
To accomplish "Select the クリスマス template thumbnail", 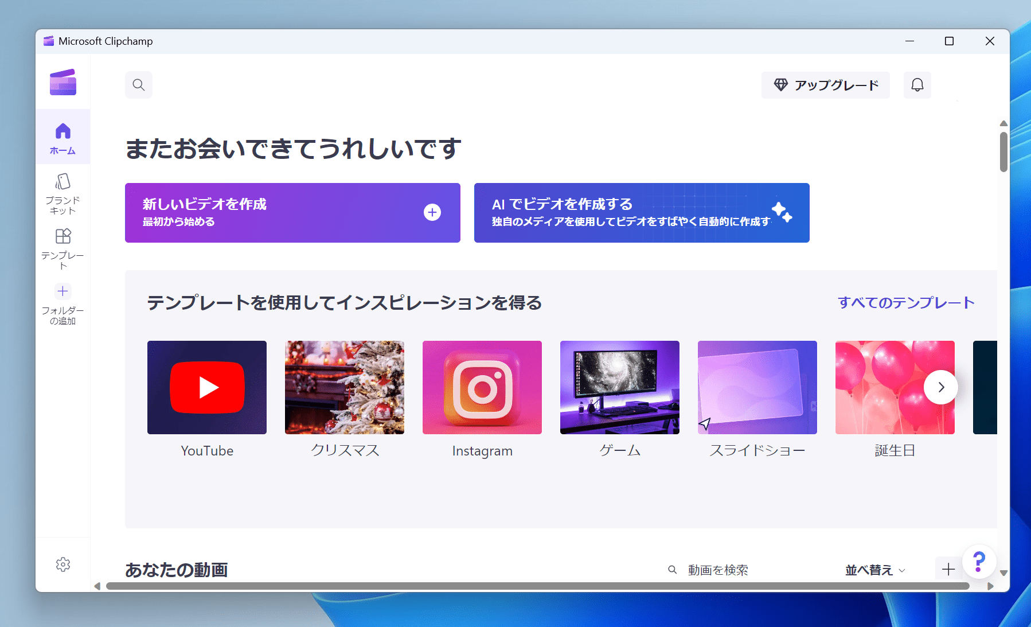I will tap(345, 387).
